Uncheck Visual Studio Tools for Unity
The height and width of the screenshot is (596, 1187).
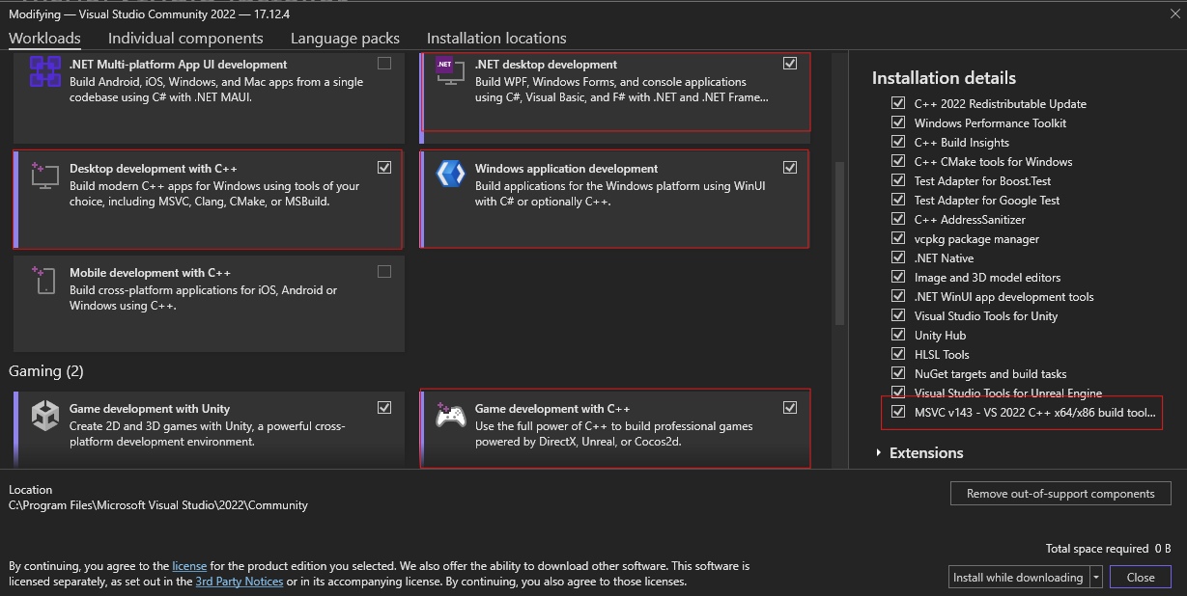(x=898, y=315)
